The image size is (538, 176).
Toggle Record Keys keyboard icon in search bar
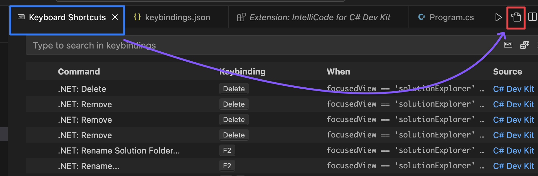[508, 45]
